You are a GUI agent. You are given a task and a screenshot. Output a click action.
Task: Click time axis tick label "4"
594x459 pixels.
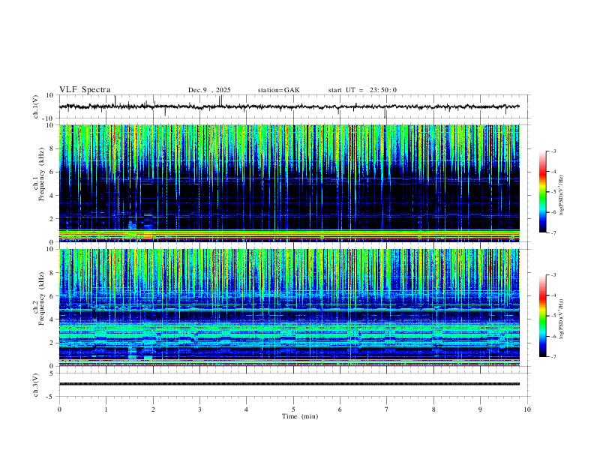[x=246, y=409]
